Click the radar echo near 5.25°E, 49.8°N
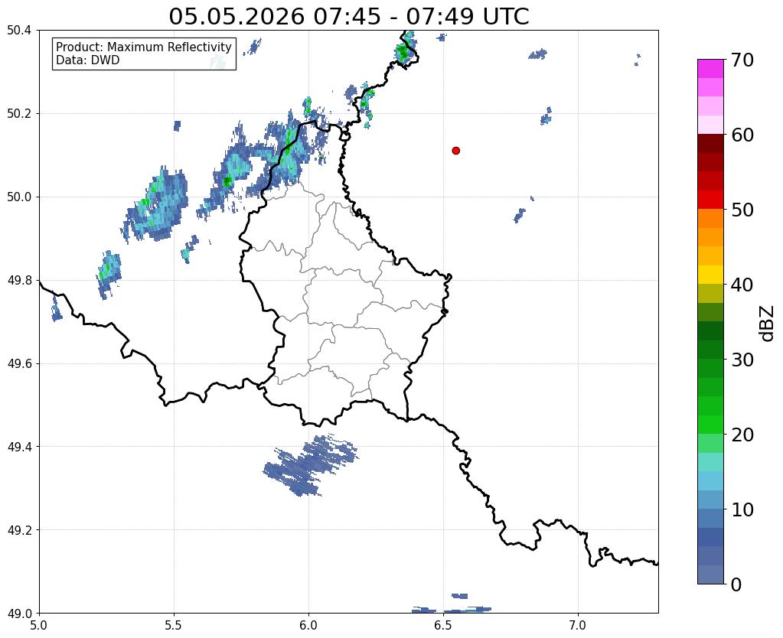 pos(109,275)
